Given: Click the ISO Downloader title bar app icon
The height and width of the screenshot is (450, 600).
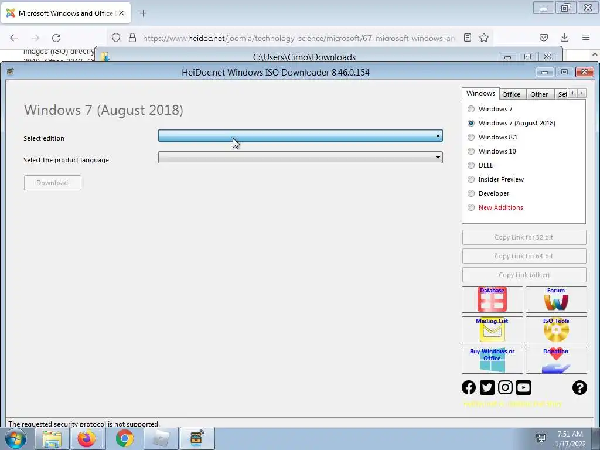Looking at the screenshot, I should 11,72.
